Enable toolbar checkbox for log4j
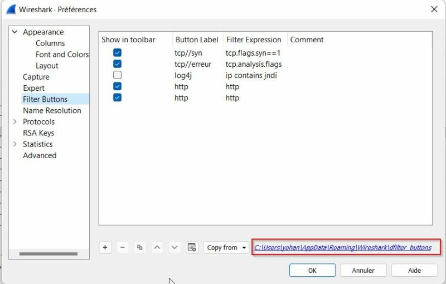The image size is (446, 284). [x=117, y=75]
